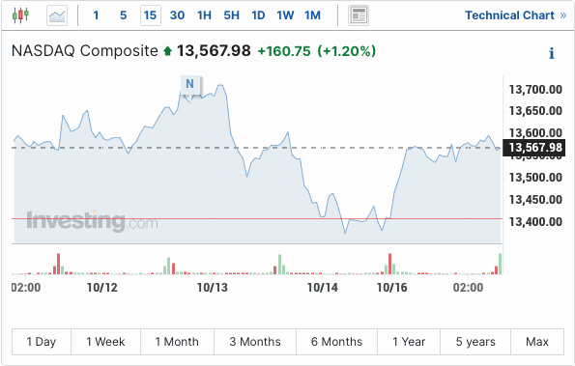Show the 1 Week range
The height and width of the screenshot is (366, 575).
point(105,342)
